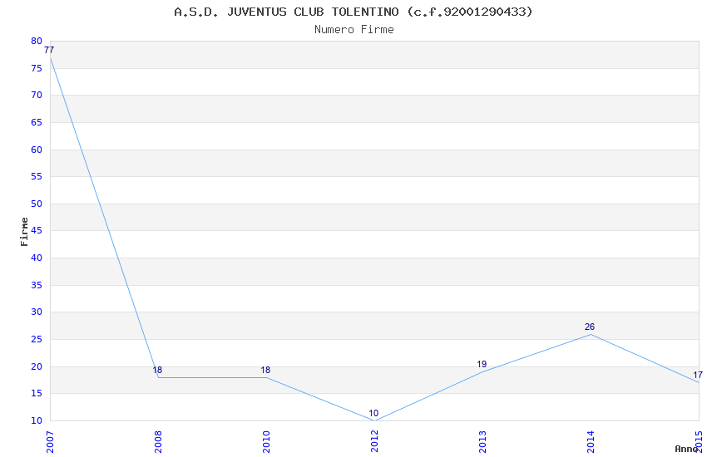Click the y-axis value 10
This screenshot has width=707, height=457.
pos(37,421)
